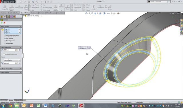Activate the Lofted-Bend tool

19,7
